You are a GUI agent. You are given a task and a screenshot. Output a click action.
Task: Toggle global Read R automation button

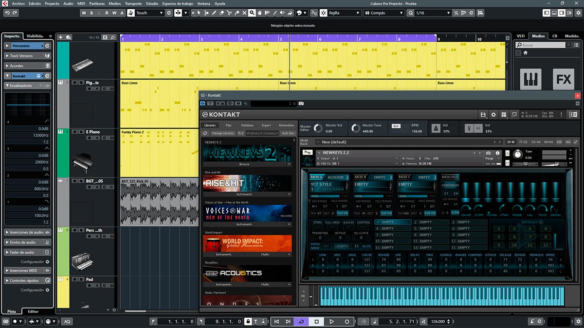[x=107, y=13]
